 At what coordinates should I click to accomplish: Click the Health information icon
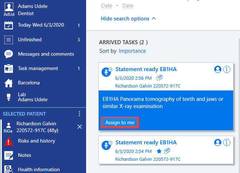point(9,169)
